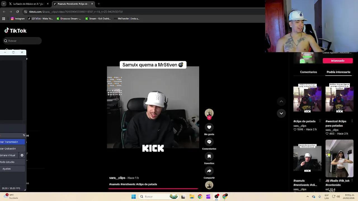Click the search magnifier icon in TikTok

[6, 41]
